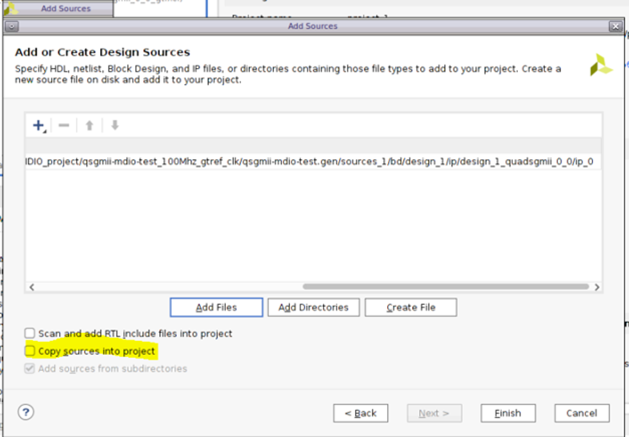Click Finish to add sources

[508, 413]
